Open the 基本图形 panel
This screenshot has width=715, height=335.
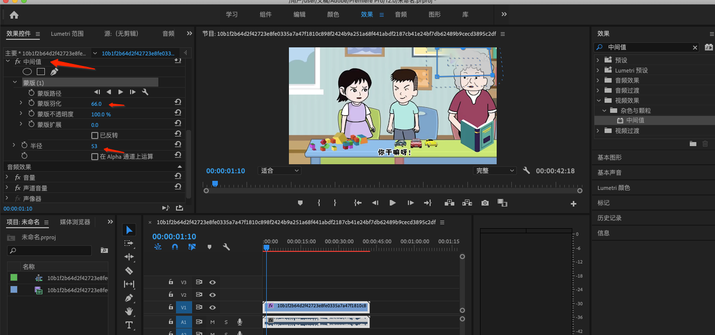610,157
